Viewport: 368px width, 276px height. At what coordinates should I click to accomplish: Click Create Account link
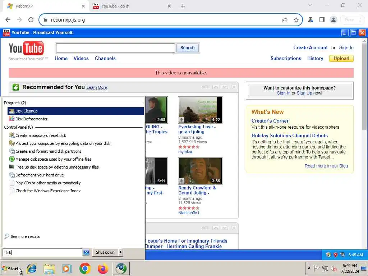click(310, 48)
